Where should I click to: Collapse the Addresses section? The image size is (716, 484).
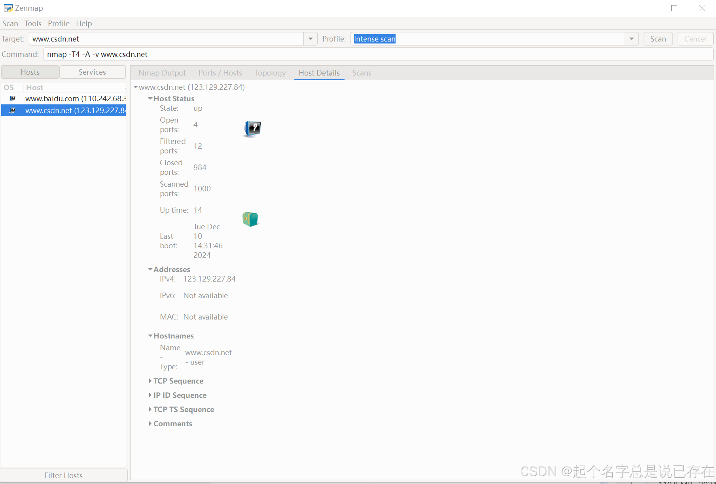pos(150,269)
